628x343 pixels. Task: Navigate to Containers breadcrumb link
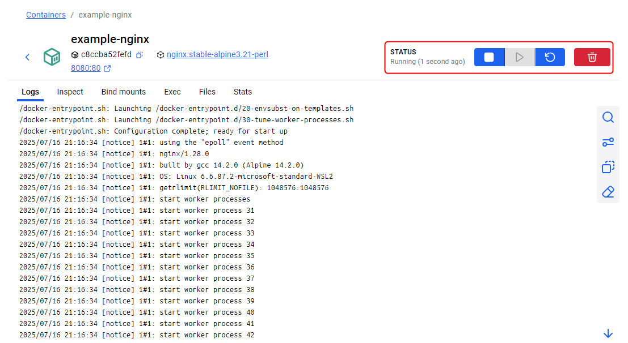tap(46, 15)
